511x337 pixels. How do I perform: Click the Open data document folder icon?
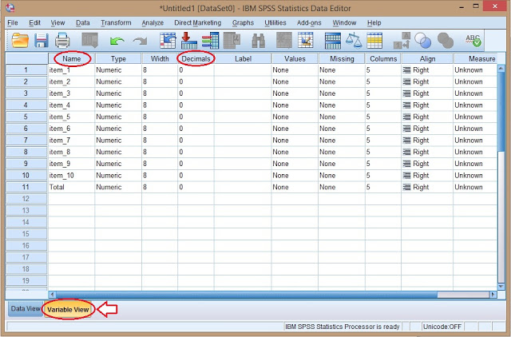(20, 41)
